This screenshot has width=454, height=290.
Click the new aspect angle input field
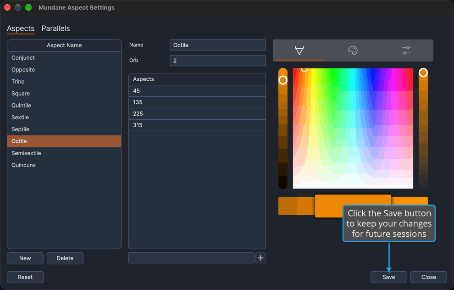pyautogui.click(x=191, y=258)
